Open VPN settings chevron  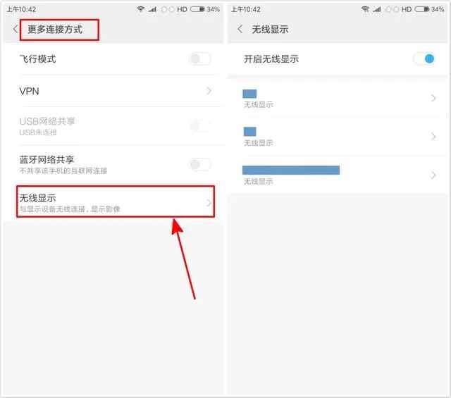coord(209,91)
